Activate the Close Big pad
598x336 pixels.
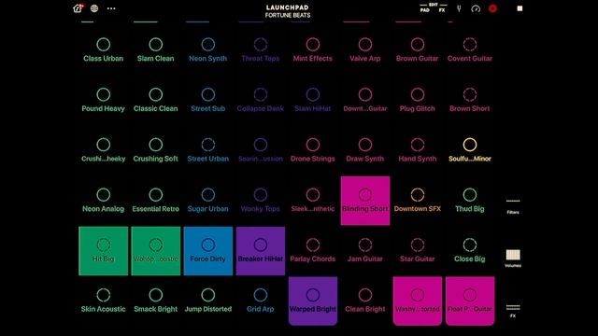470,251
